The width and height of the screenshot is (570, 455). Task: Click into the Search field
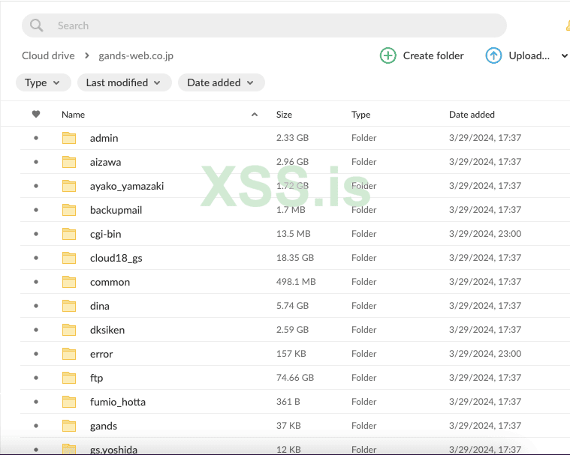(x=264, y=25)
